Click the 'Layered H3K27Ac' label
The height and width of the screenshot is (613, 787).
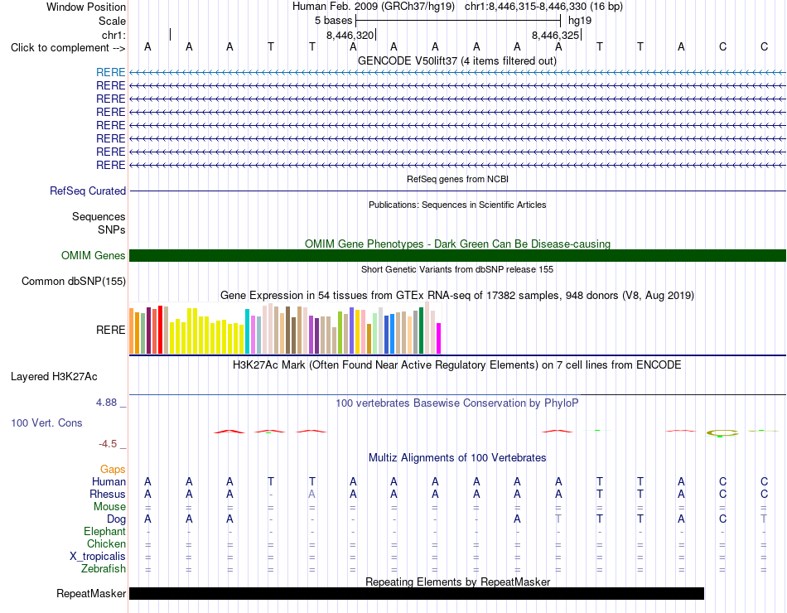point(54,377)
